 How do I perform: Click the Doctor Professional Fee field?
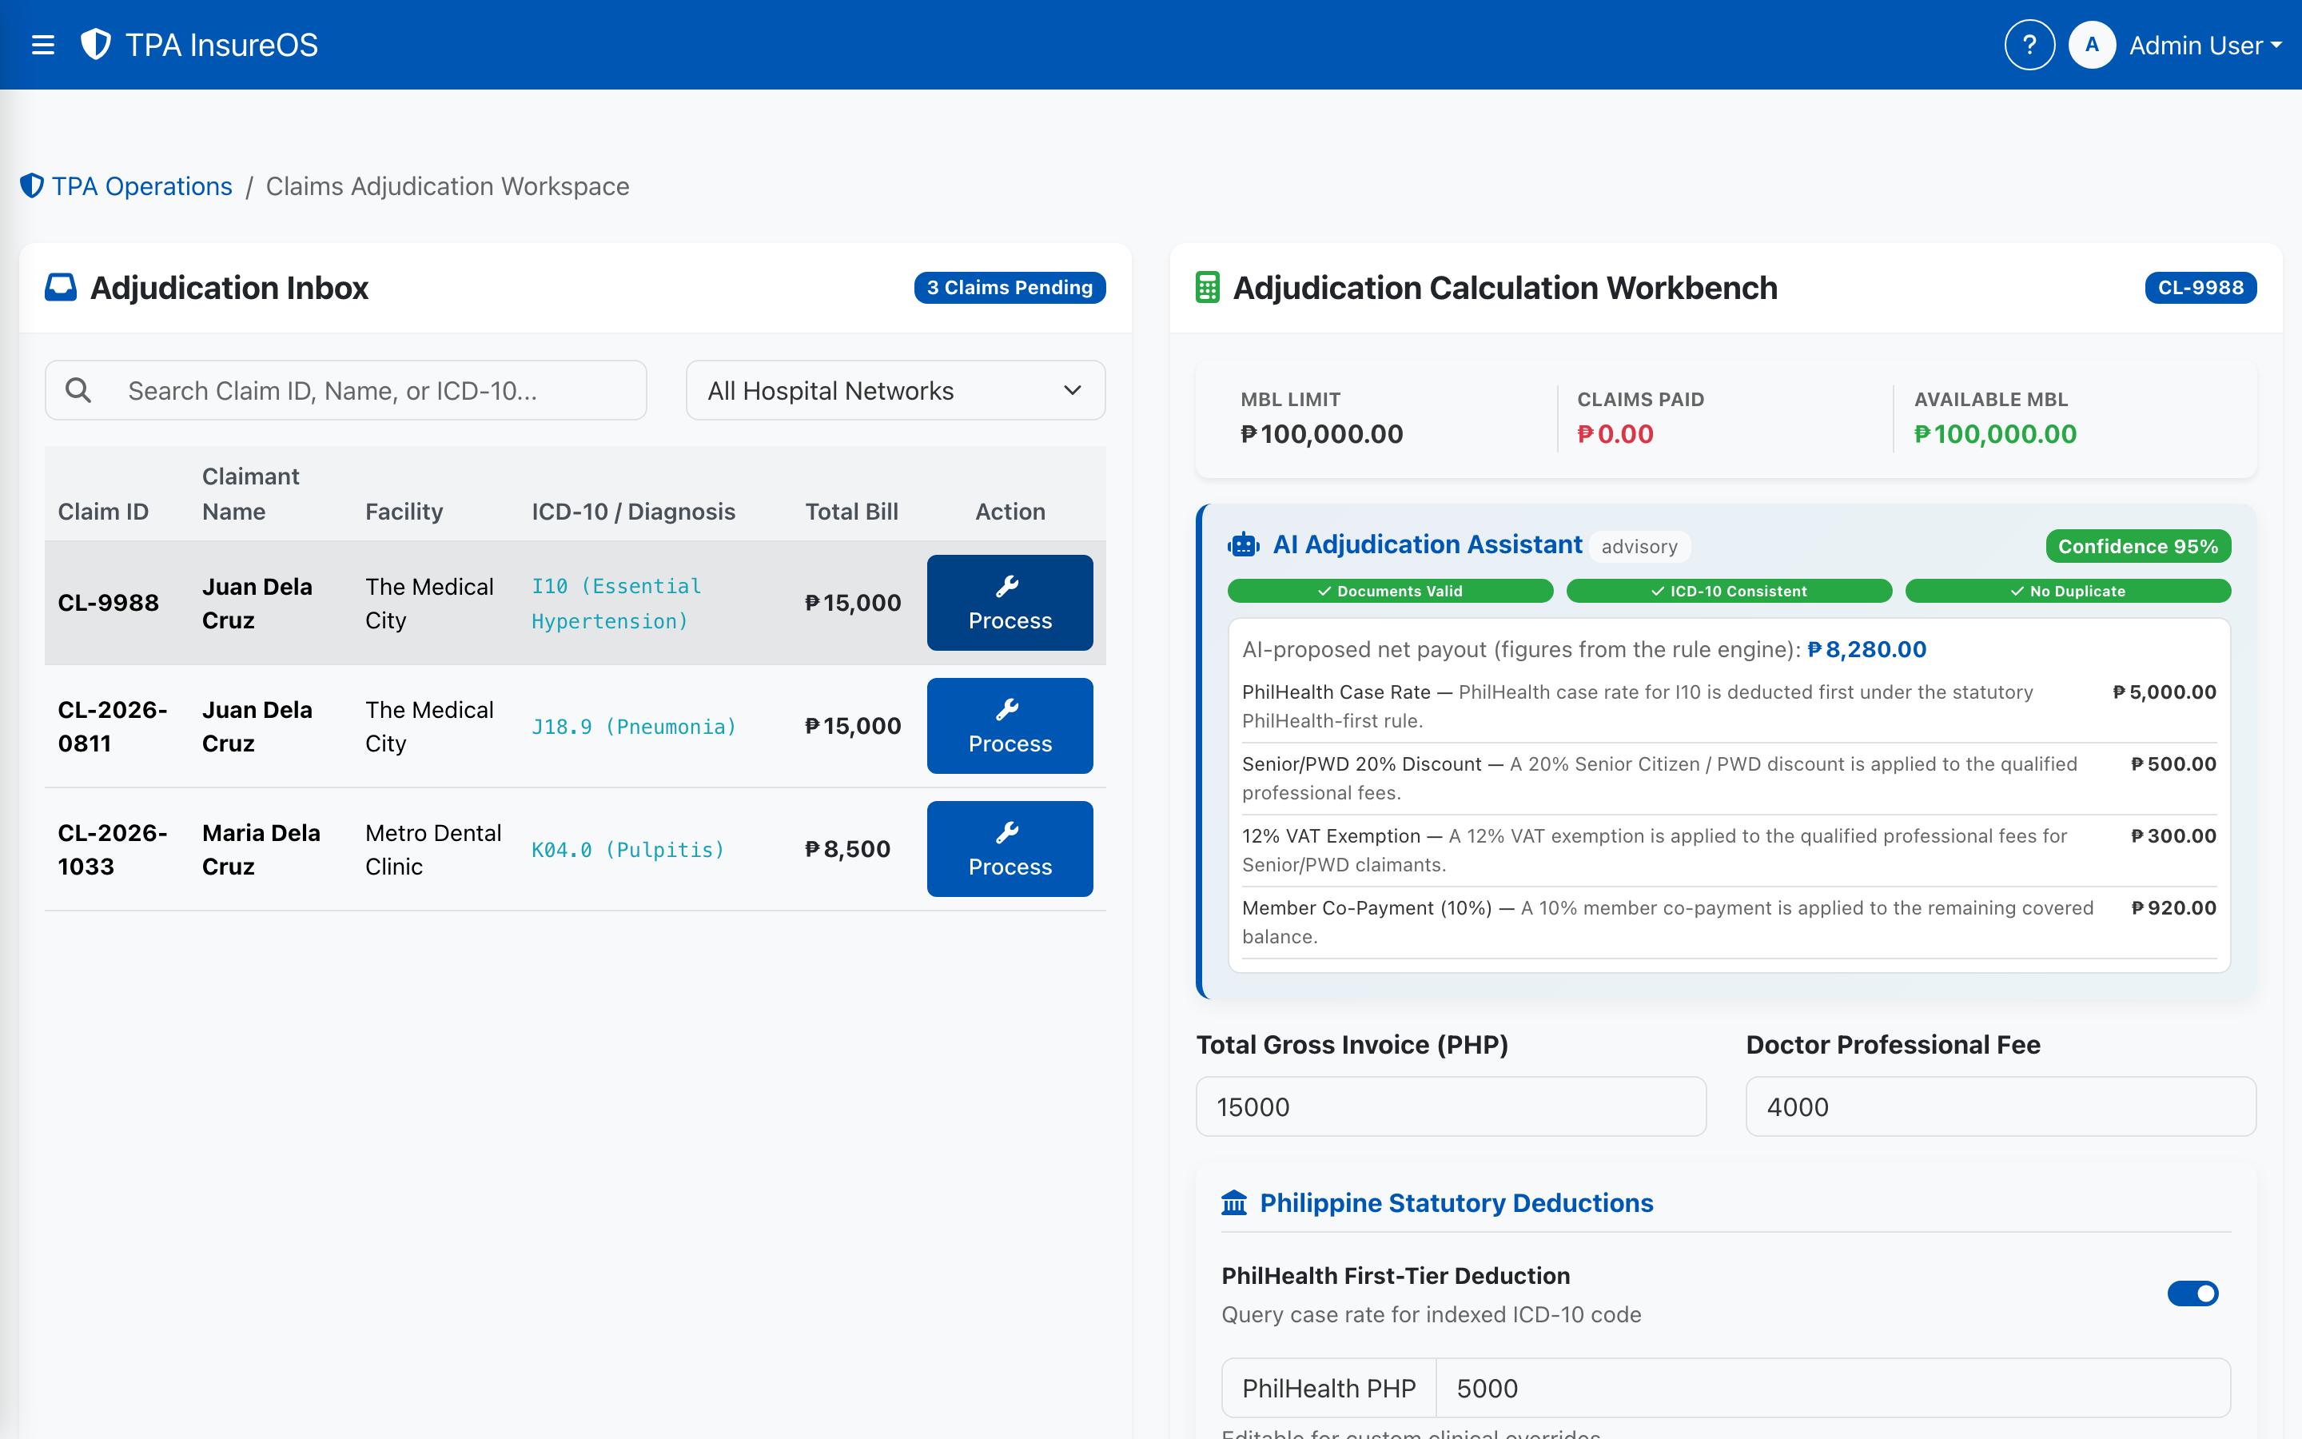coord(2001,1106)
